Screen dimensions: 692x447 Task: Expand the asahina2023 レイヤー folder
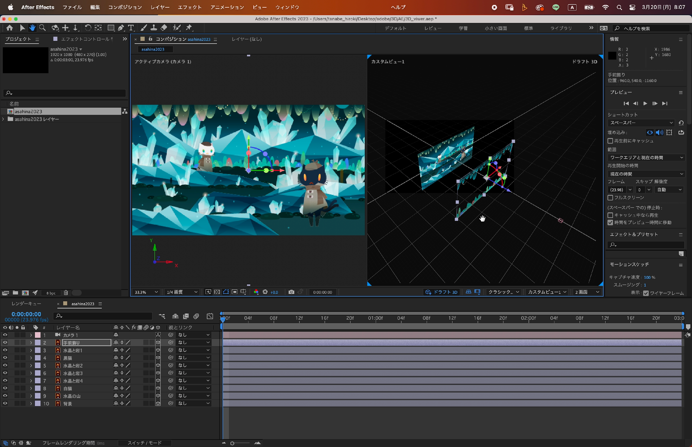pos(3,119)
